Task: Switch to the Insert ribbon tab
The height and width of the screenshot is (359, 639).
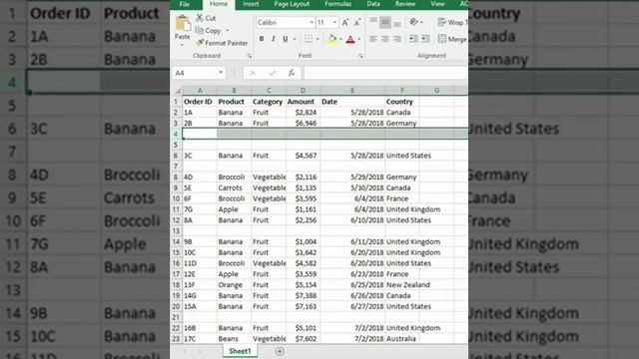Action: [x=251, y=4]
